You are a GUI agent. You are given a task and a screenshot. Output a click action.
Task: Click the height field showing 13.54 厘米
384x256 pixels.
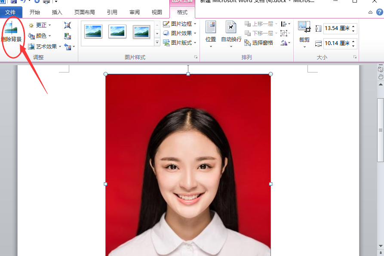point(337,28)
